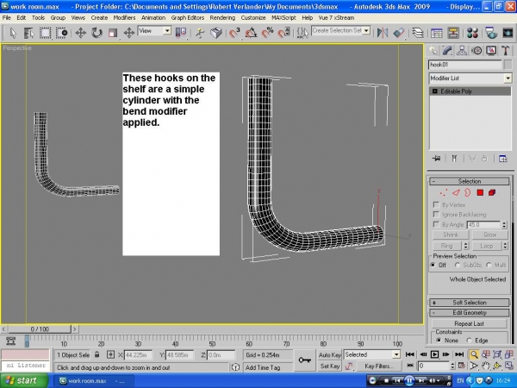Toggle the Angle Snap tool
This screenshot has width=517, height=388.
coord(251,33)
